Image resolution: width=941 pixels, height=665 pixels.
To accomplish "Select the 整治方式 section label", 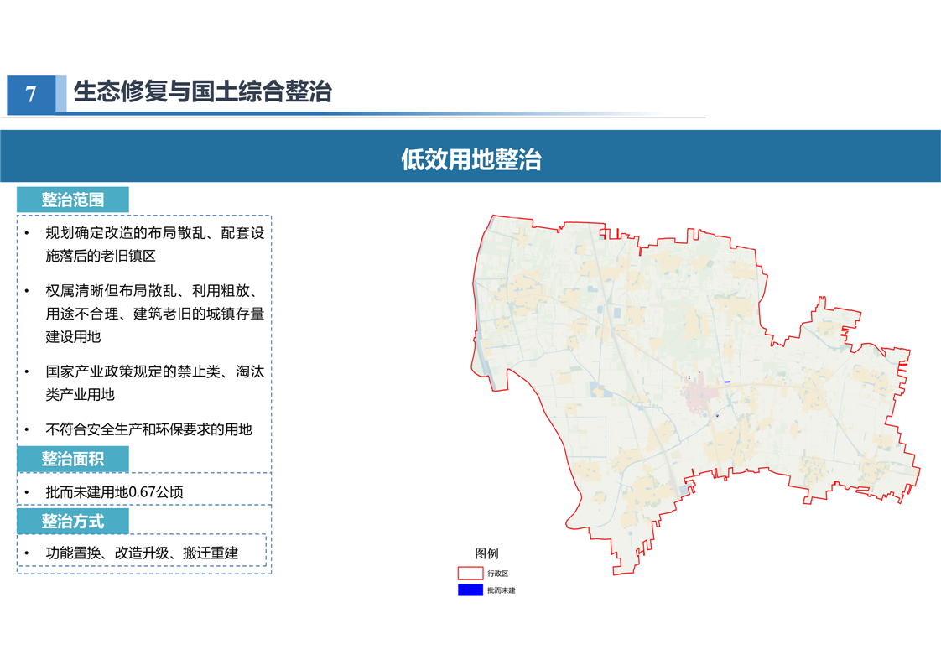I will click(x=73, y=521).
